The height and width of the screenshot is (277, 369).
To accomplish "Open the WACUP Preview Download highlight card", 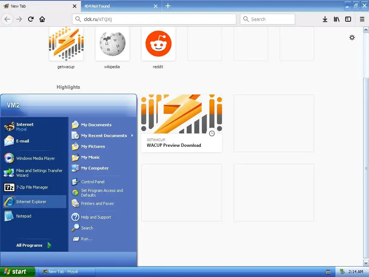I will 182,123.
